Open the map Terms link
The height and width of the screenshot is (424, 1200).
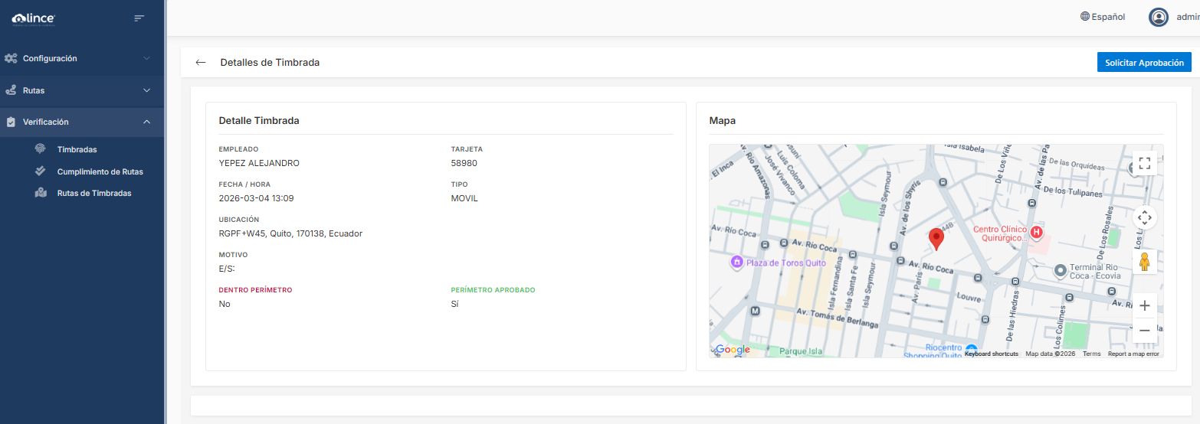(x=1091, y=354)
